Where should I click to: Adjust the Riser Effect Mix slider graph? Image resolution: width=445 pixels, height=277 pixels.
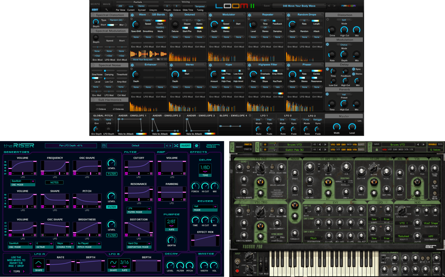point(205,241)
